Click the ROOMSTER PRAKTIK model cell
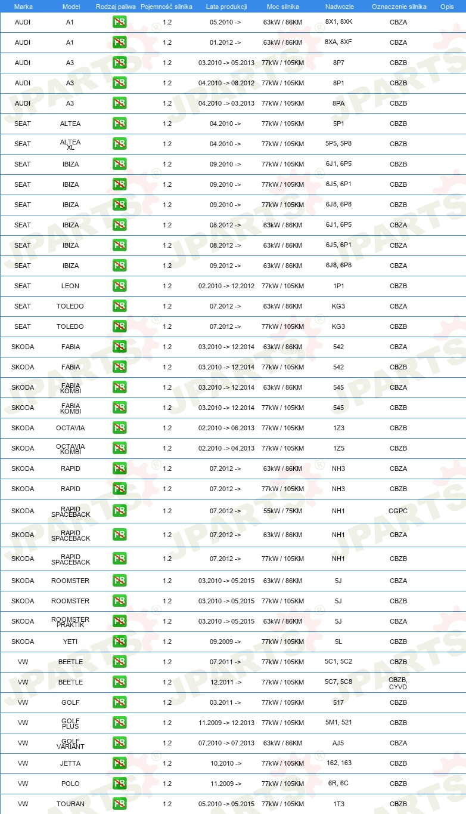The height and width of the screenshot is (814, 466). coord(70,622)
